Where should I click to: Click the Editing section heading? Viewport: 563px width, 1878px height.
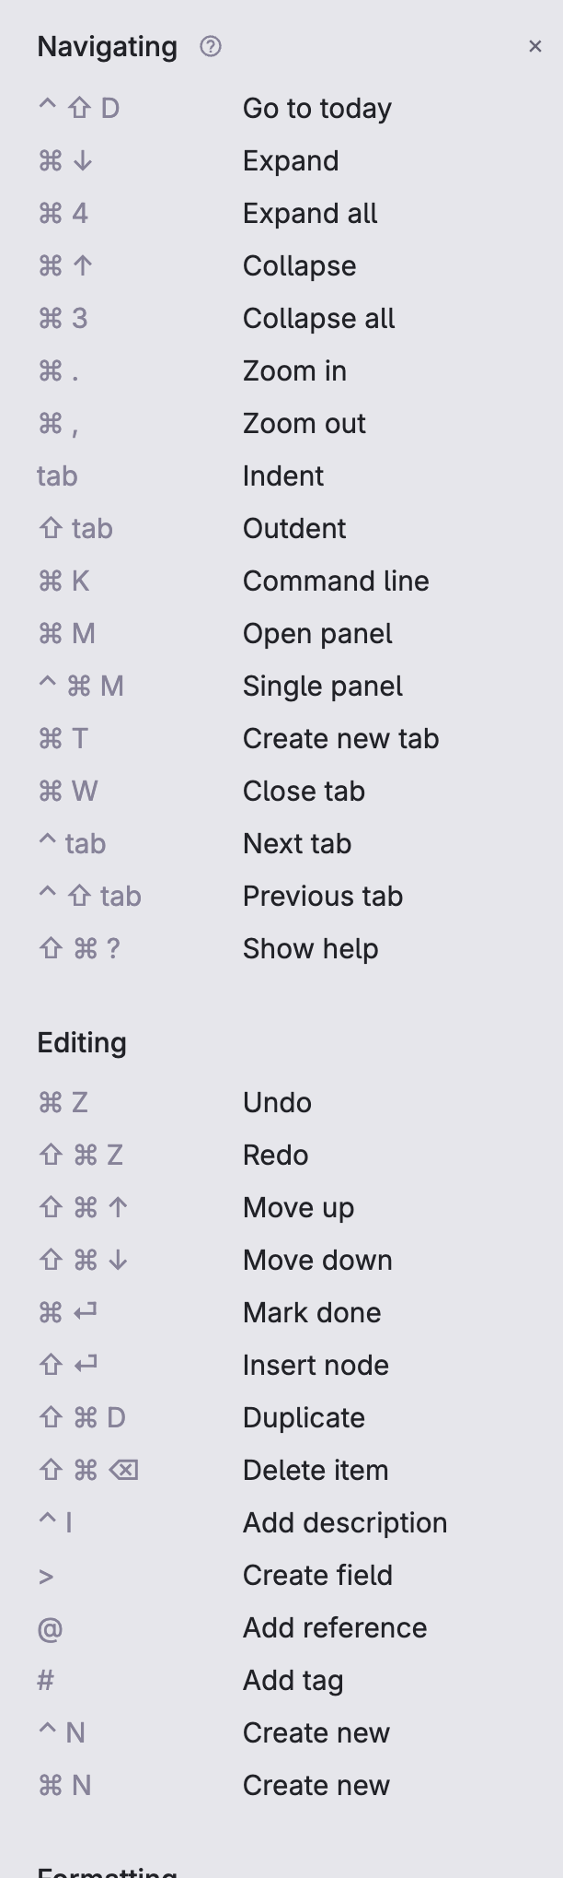point(82,1042)
